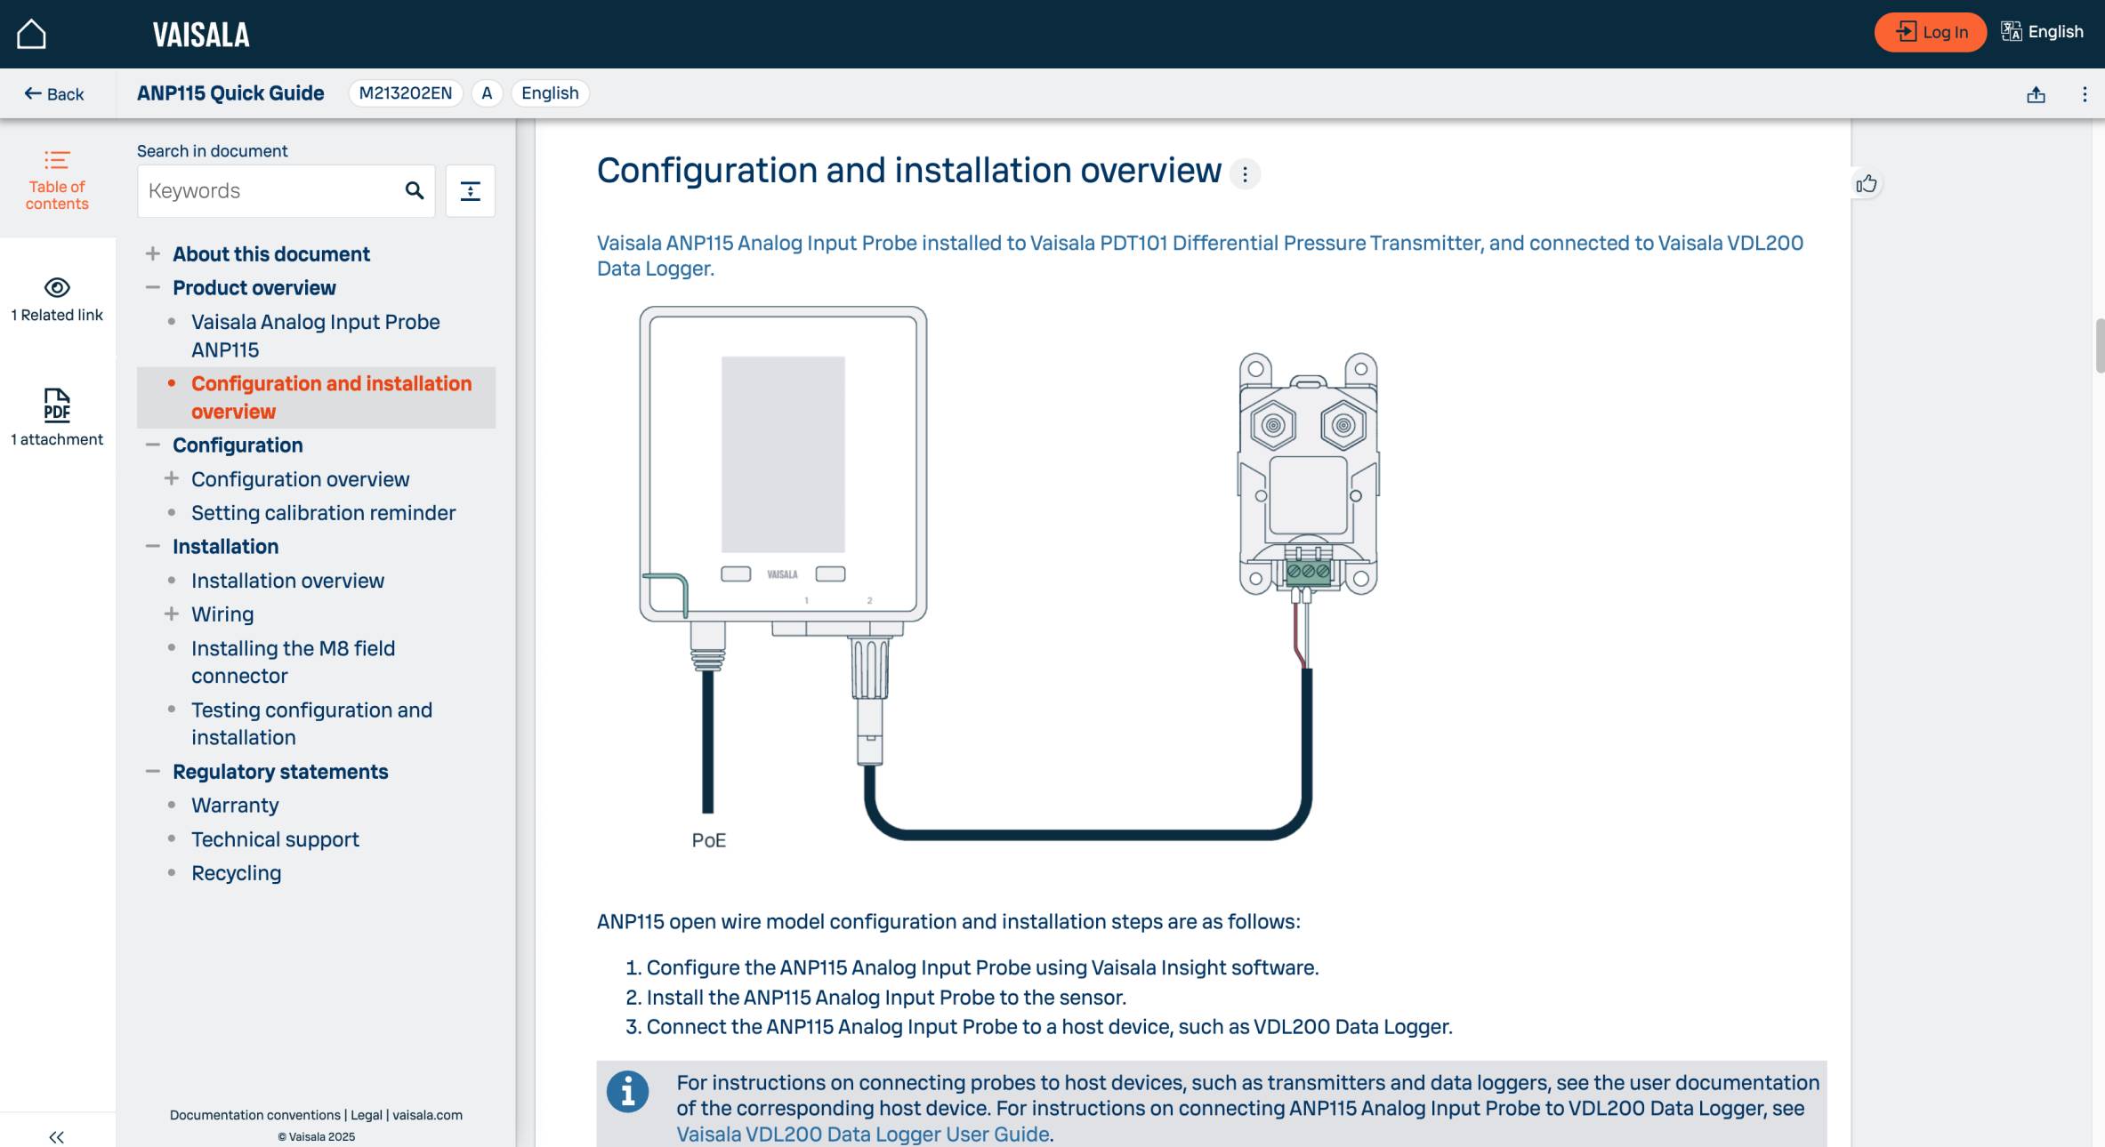This screenshot has width=2105, height=1147.
Task: Expand the Wiring tree item
Action: tap(172, 614)
